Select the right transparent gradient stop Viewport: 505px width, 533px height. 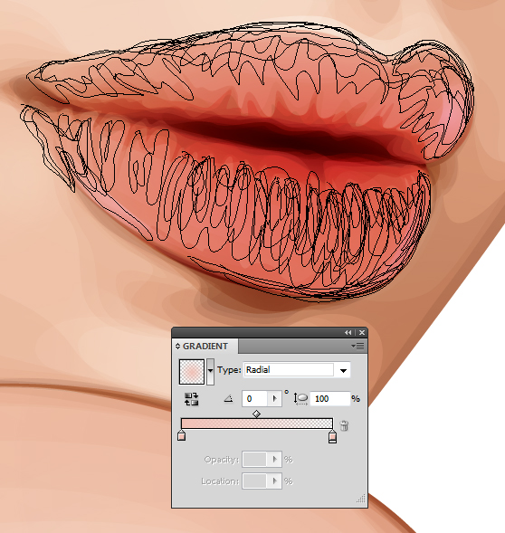point(332,436)
